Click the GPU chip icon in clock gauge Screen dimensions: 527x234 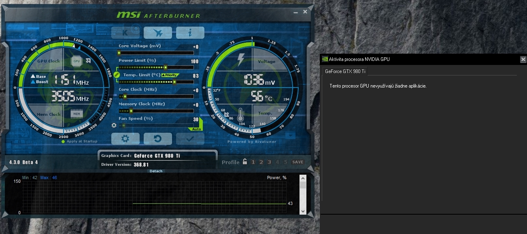76,61
